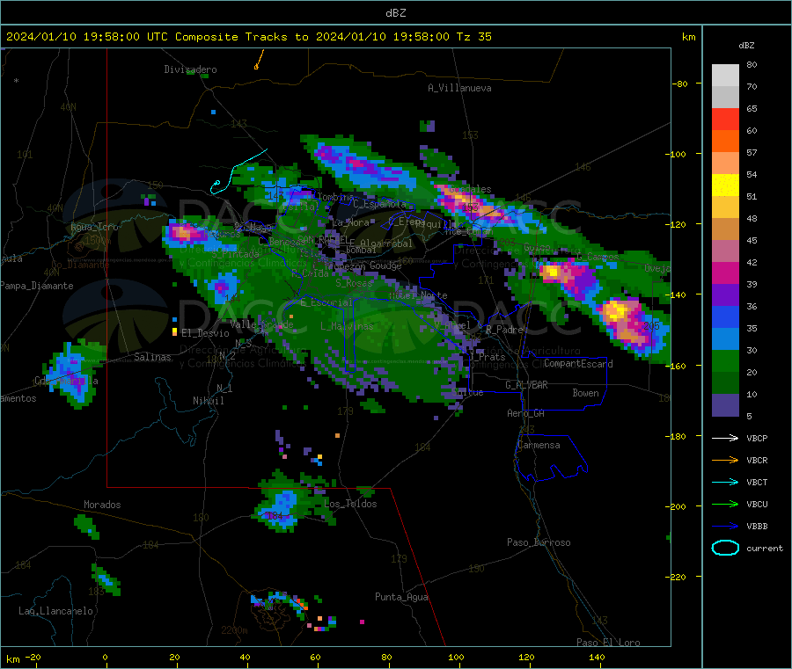Click the Paso_El_Loro map label
This screenshot has height=669, width=792.
coord(608,643)
